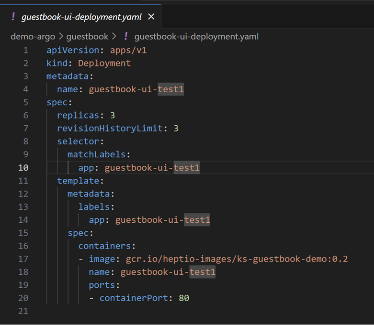Screen dimensions: 374x325
Task: Open the guestbook breadcrumb folder
Action: (87, 36)
